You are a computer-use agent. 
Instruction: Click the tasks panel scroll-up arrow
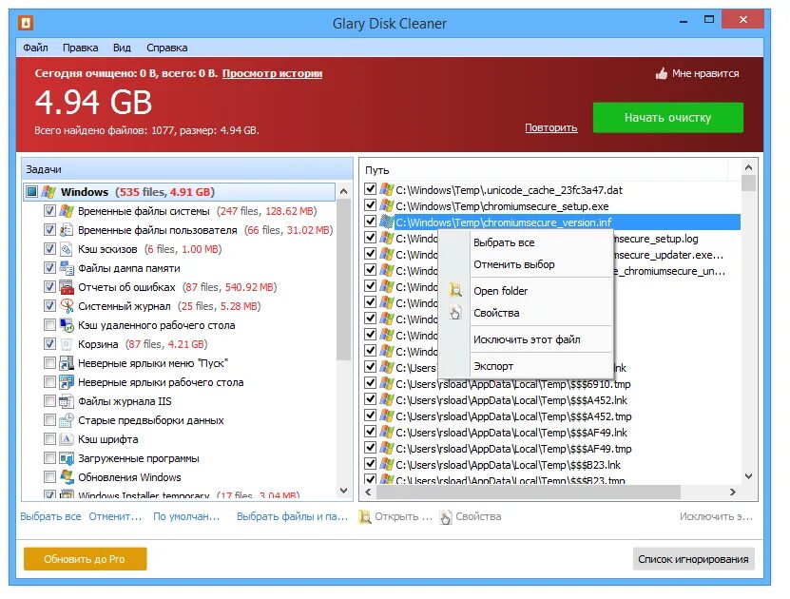point(343,191)
